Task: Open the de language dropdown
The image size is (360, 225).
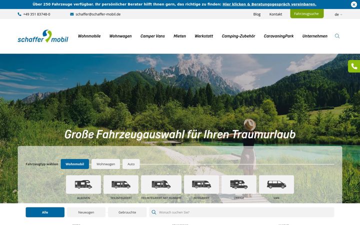Action: coord(338,14)
